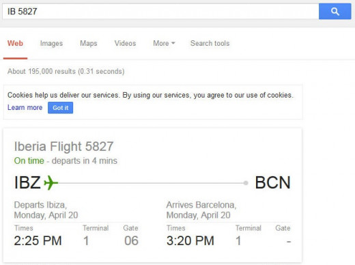
Task: Open the More dropdown menu
Action: tap(164, 43)
